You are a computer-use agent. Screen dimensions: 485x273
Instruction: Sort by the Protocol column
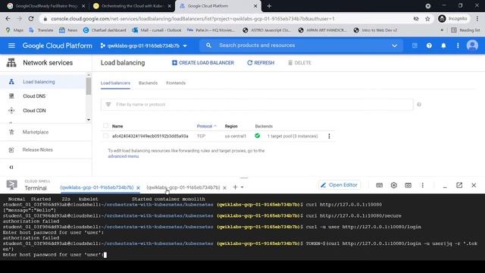(x=207, y=127)
